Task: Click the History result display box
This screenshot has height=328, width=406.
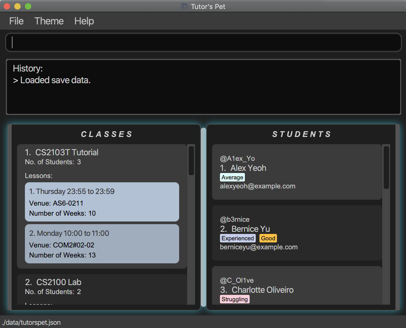Action: click(203, 87)
